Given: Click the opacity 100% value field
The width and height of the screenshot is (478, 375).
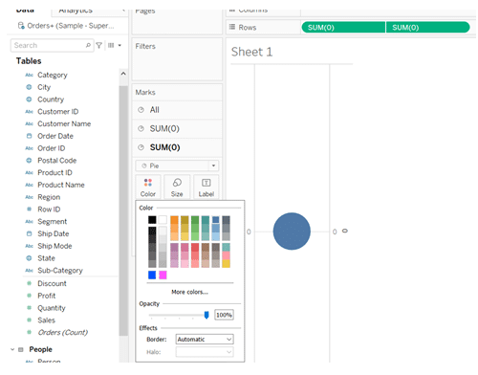Looking at the screenshot, I should pos(224,315).
